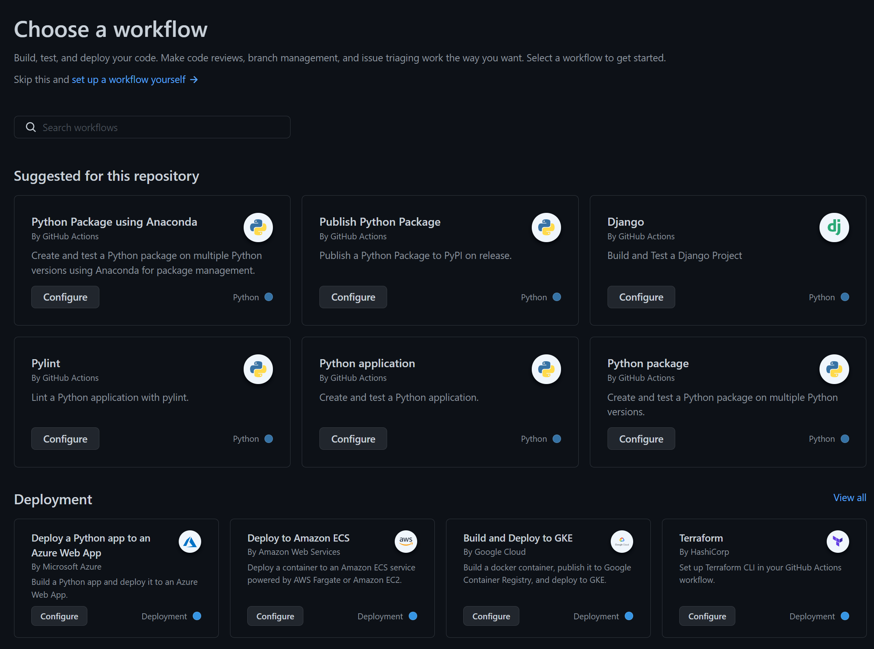
Task: Configure the Django workflow
Action: (x=641, y=297)
